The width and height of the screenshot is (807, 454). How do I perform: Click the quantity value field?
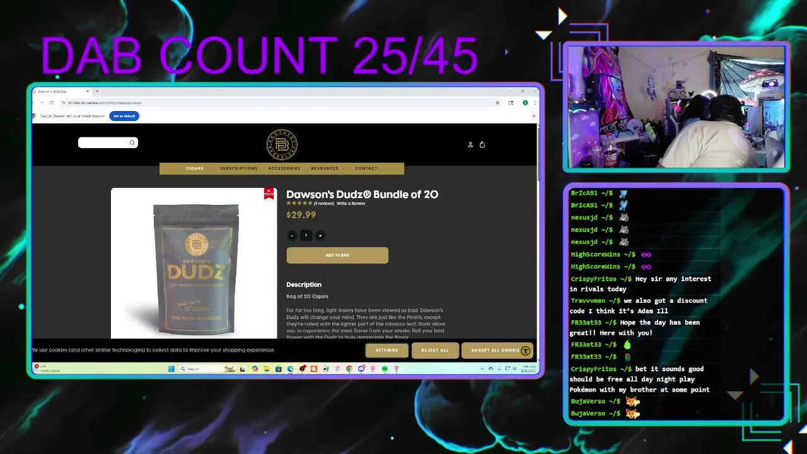point(306,235)
